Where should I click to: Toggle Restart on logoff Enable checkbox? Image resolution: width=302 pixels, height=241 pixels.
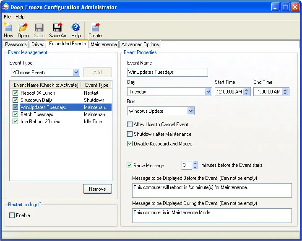(12, 215)
